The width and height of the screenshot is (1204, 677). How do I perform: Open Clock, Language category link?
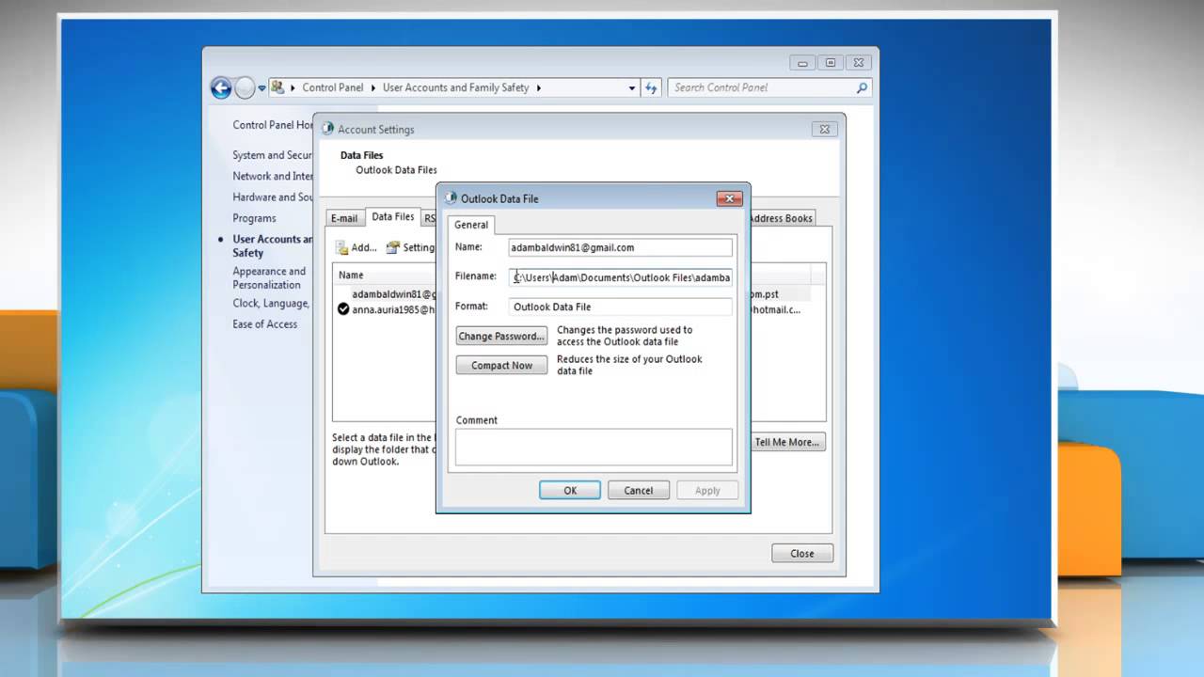(x=271, y=303)
